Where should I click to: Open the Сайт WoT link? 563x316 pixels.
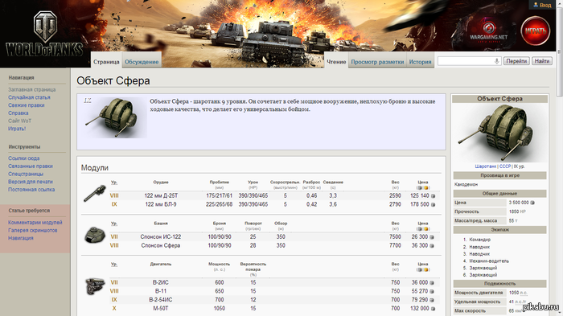click(20, 121)
